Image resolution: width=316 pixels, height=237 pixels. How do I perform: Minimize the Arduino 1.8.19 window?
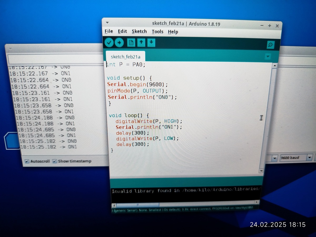point(262,26)
